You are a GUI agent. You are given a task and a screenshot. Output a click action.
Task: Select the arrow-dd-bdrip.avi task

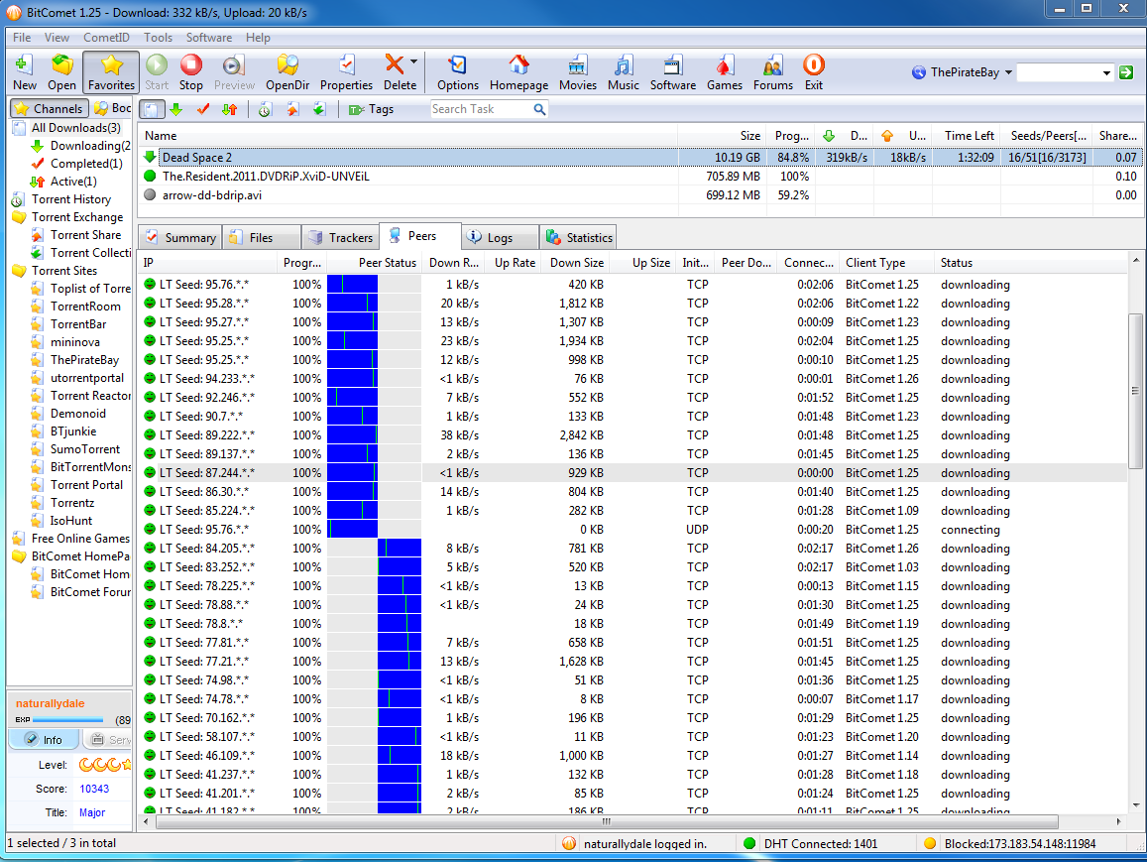click(640, 195)
